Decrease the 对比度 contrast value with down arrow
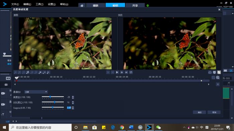The width and height of the screenshot is (234, 131). coord(73,103)
